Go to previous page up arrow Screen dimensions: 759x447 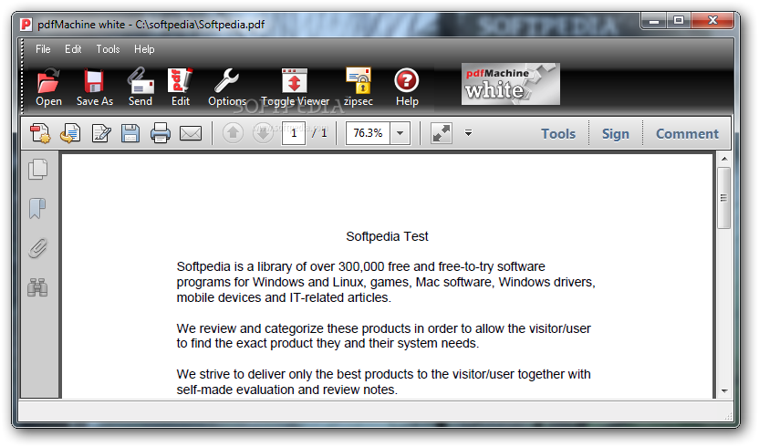(233, 132)
